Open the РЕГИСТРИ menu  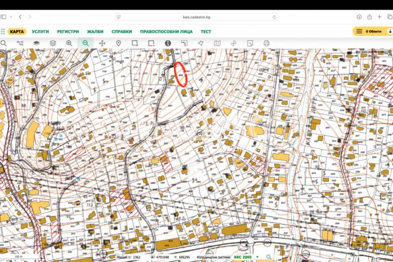pos(68,31)
